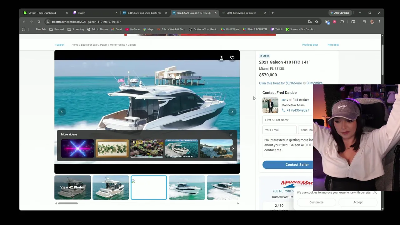This screenshot has height=225, width=400.
Task: Go back to the previous page
Action: (24, 22)
